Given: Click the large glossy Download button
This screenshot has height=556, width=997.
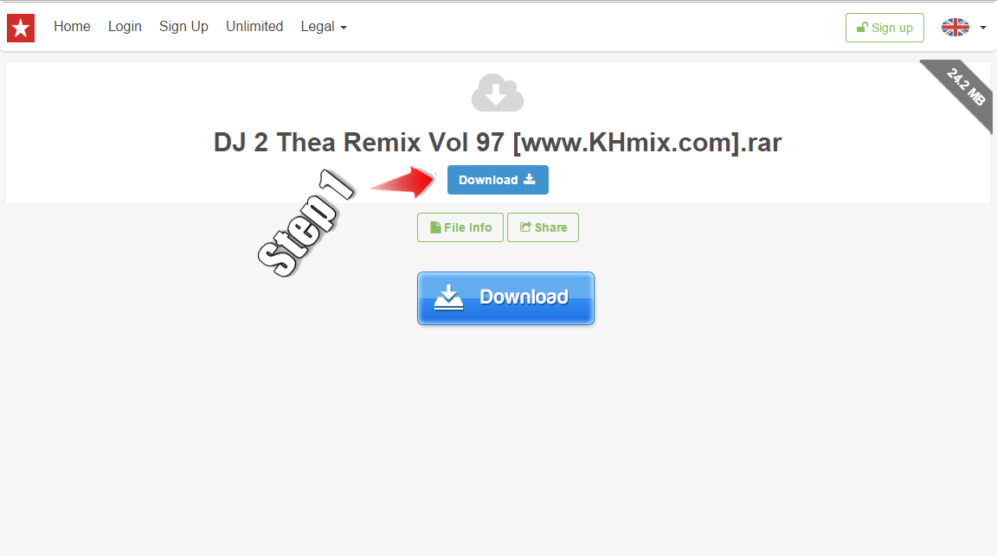Looking at the screenshot, I should pos(505,298).
